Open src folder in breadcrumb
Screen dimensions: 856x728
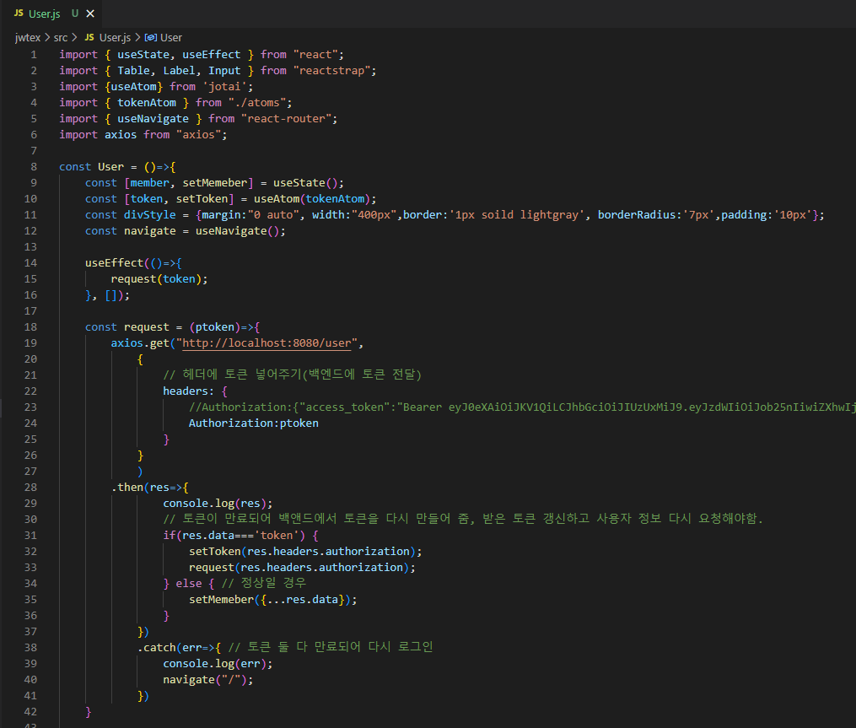[x=61, y=38]
